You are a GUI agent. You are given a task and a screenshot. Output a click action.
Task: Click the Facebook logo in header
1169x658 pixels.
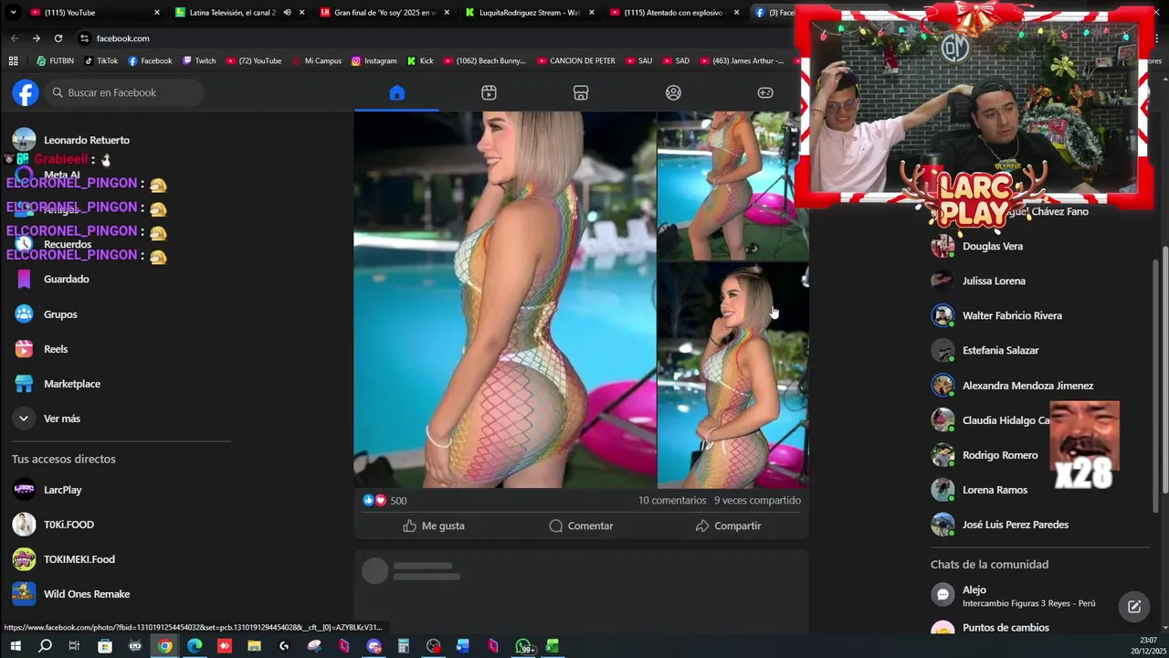[26, 92]
